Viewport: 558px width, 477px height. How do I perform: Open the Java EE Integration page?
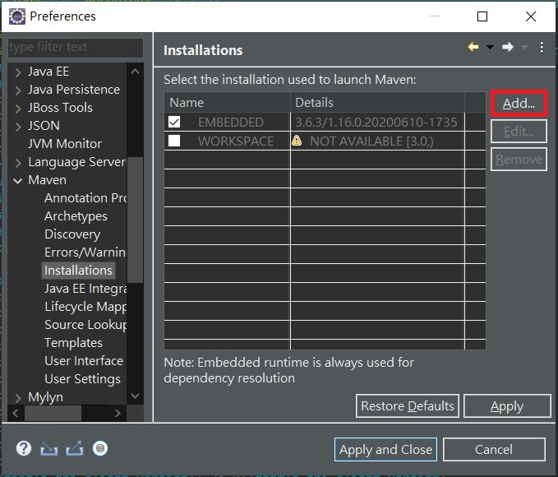(85, 289)
